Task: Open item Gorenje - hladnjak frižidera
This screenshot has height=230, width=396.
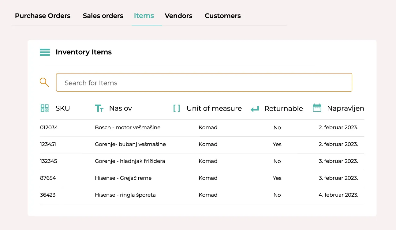Action: click(130, 161)
